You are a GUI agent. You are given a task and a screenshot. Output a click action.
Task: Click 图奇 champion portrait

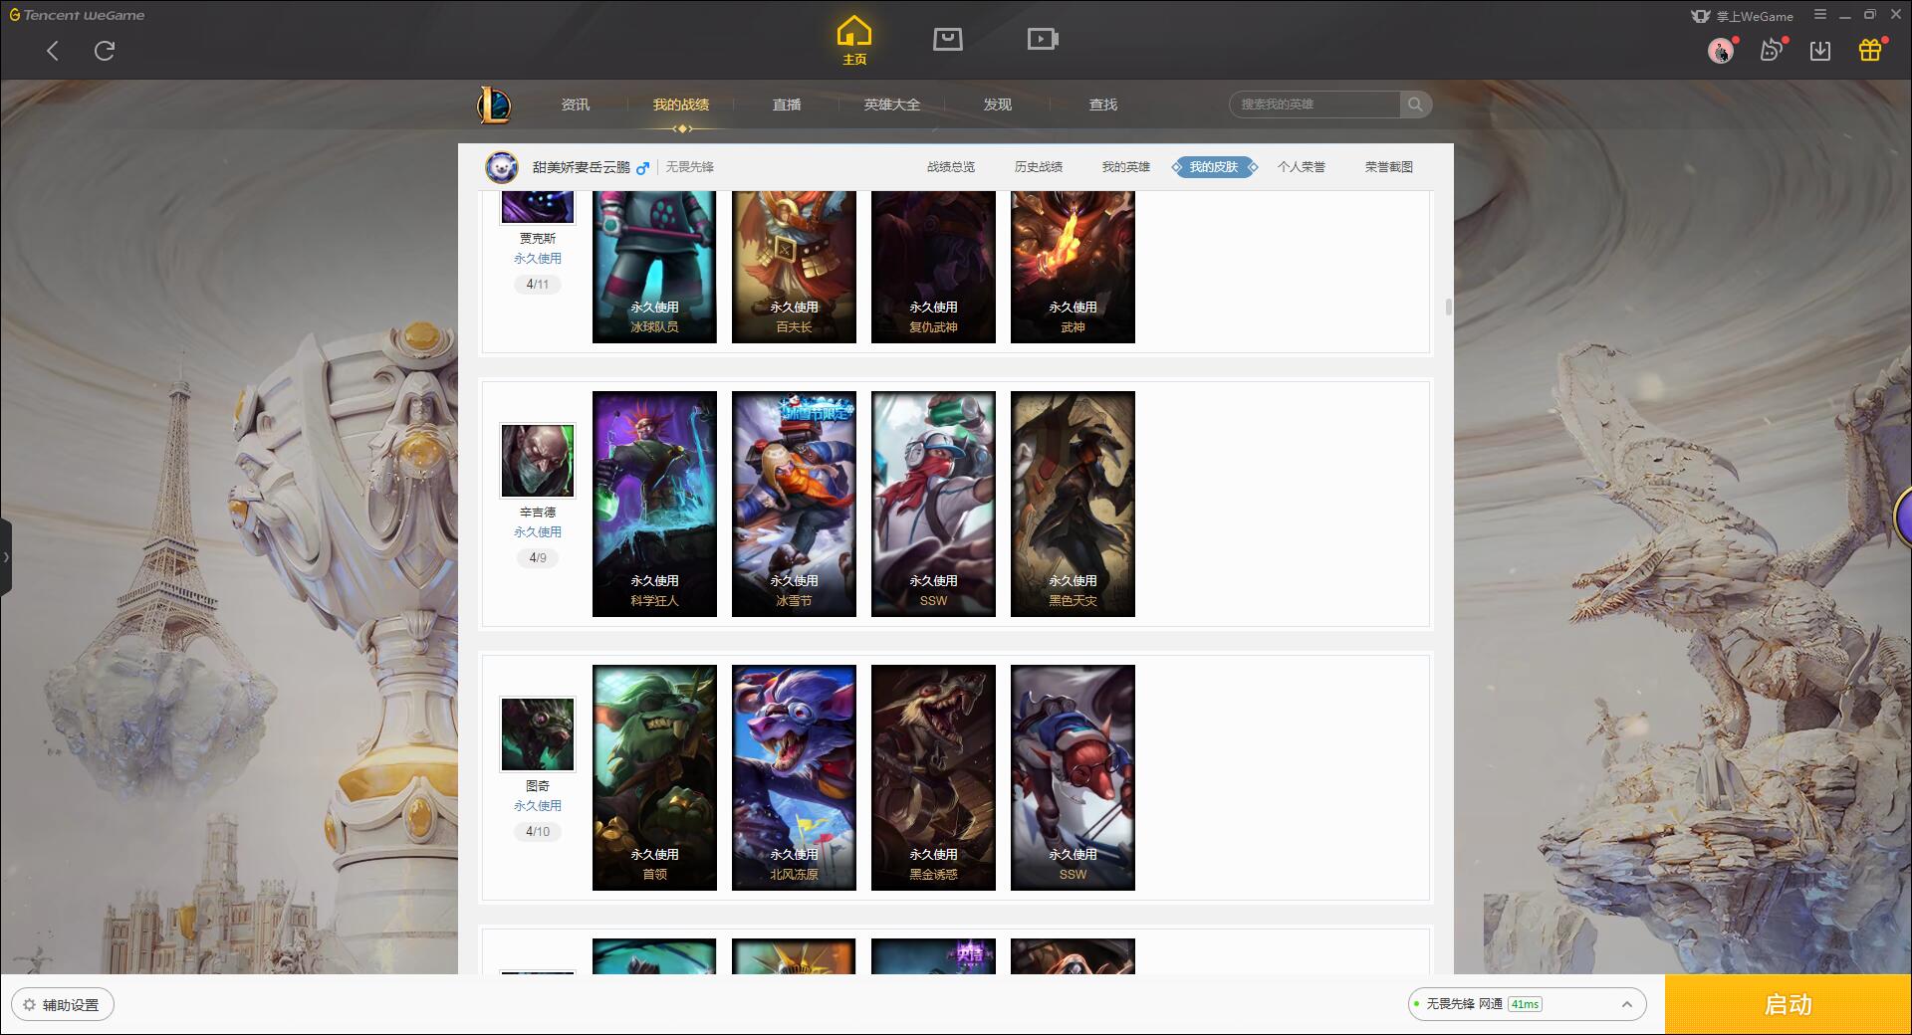coord(538,734)
